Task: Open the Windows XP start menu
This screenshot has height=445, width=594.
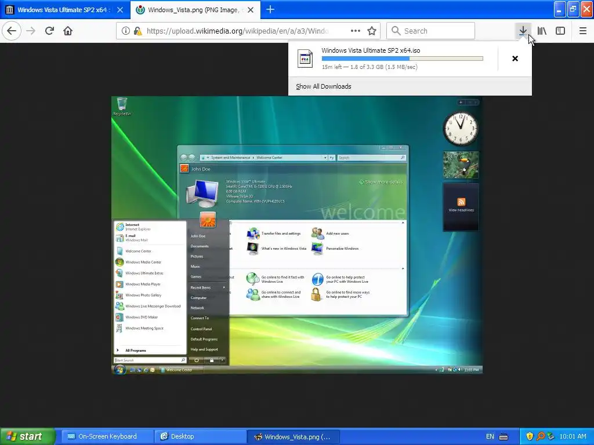Action: tap(27, 436)
